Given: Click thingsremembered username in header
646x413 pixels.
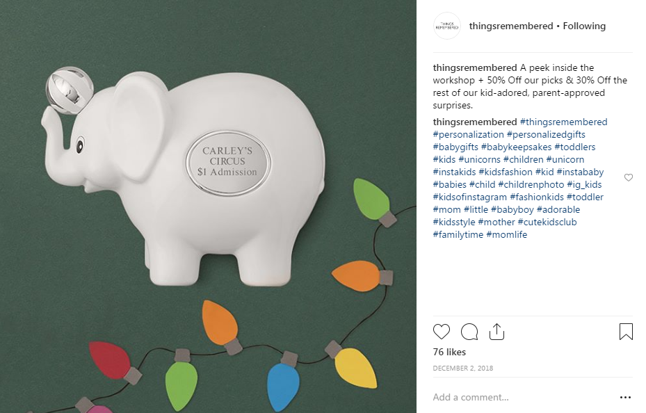Looking at the screenshot, I should 511,26.
